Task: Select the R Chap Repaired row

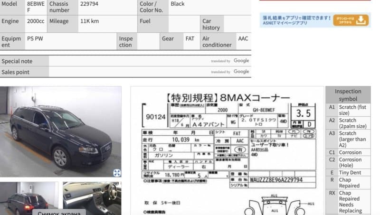Action: 348,183
